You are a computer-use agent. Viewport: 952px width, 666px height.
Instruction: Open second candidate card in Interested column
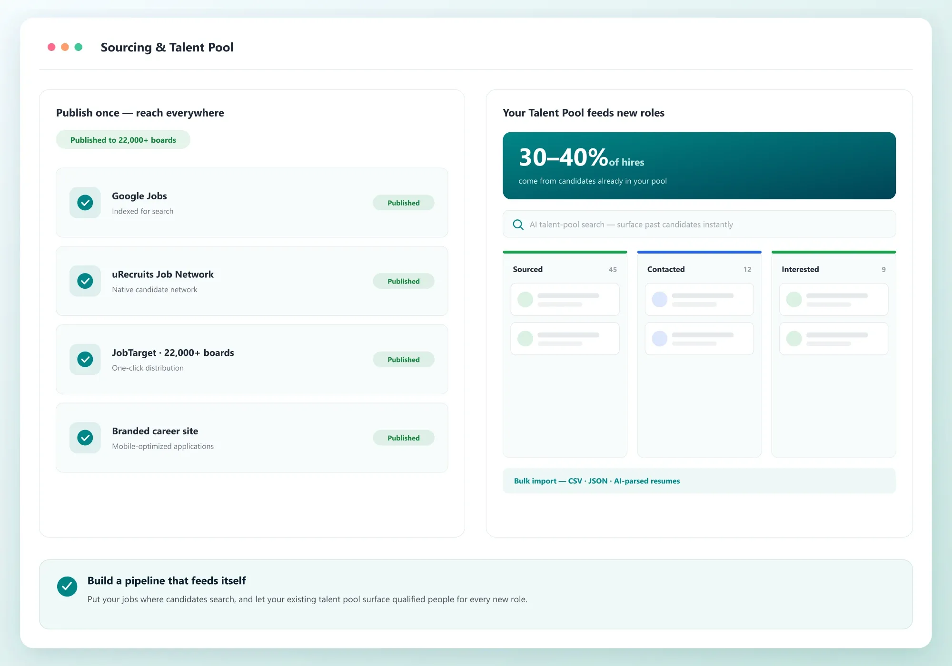click(x=833, y=339)
